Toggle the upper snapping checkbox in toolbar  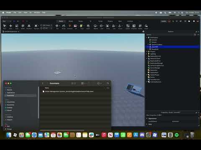pos(41,25)
